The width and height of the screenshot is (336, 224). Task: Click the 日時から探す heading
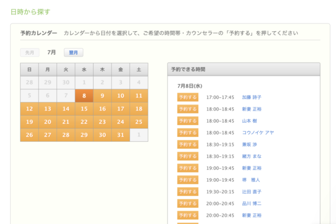pyautogui.click(x=30, y=12)
